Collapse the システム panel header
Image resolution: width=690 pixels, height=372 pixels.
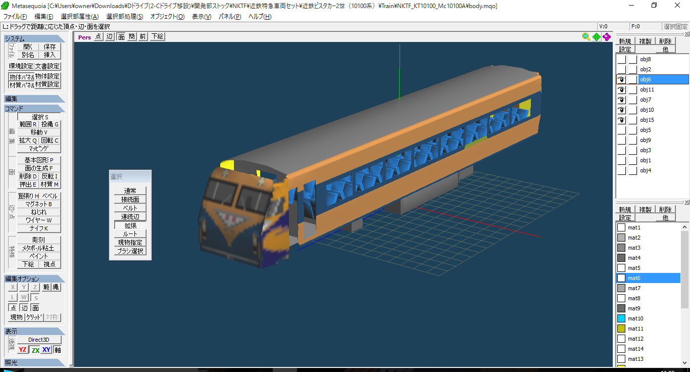(x=34, y=39)
